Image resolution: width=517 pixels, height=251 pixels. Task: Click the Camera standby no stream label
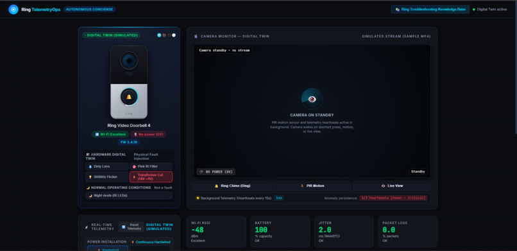click(x=225, y=51)
